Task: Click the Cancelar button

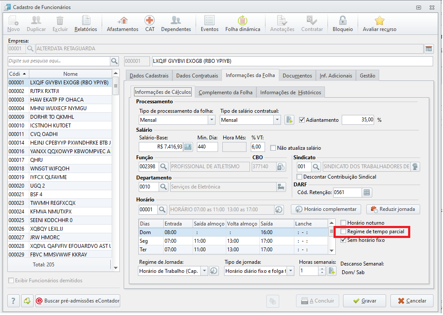Action: pos(412,301)
